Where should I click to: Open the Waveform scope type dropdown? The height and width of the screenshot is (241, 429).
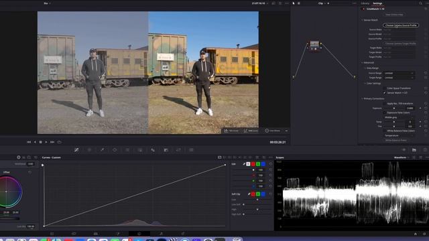(402, 158)
